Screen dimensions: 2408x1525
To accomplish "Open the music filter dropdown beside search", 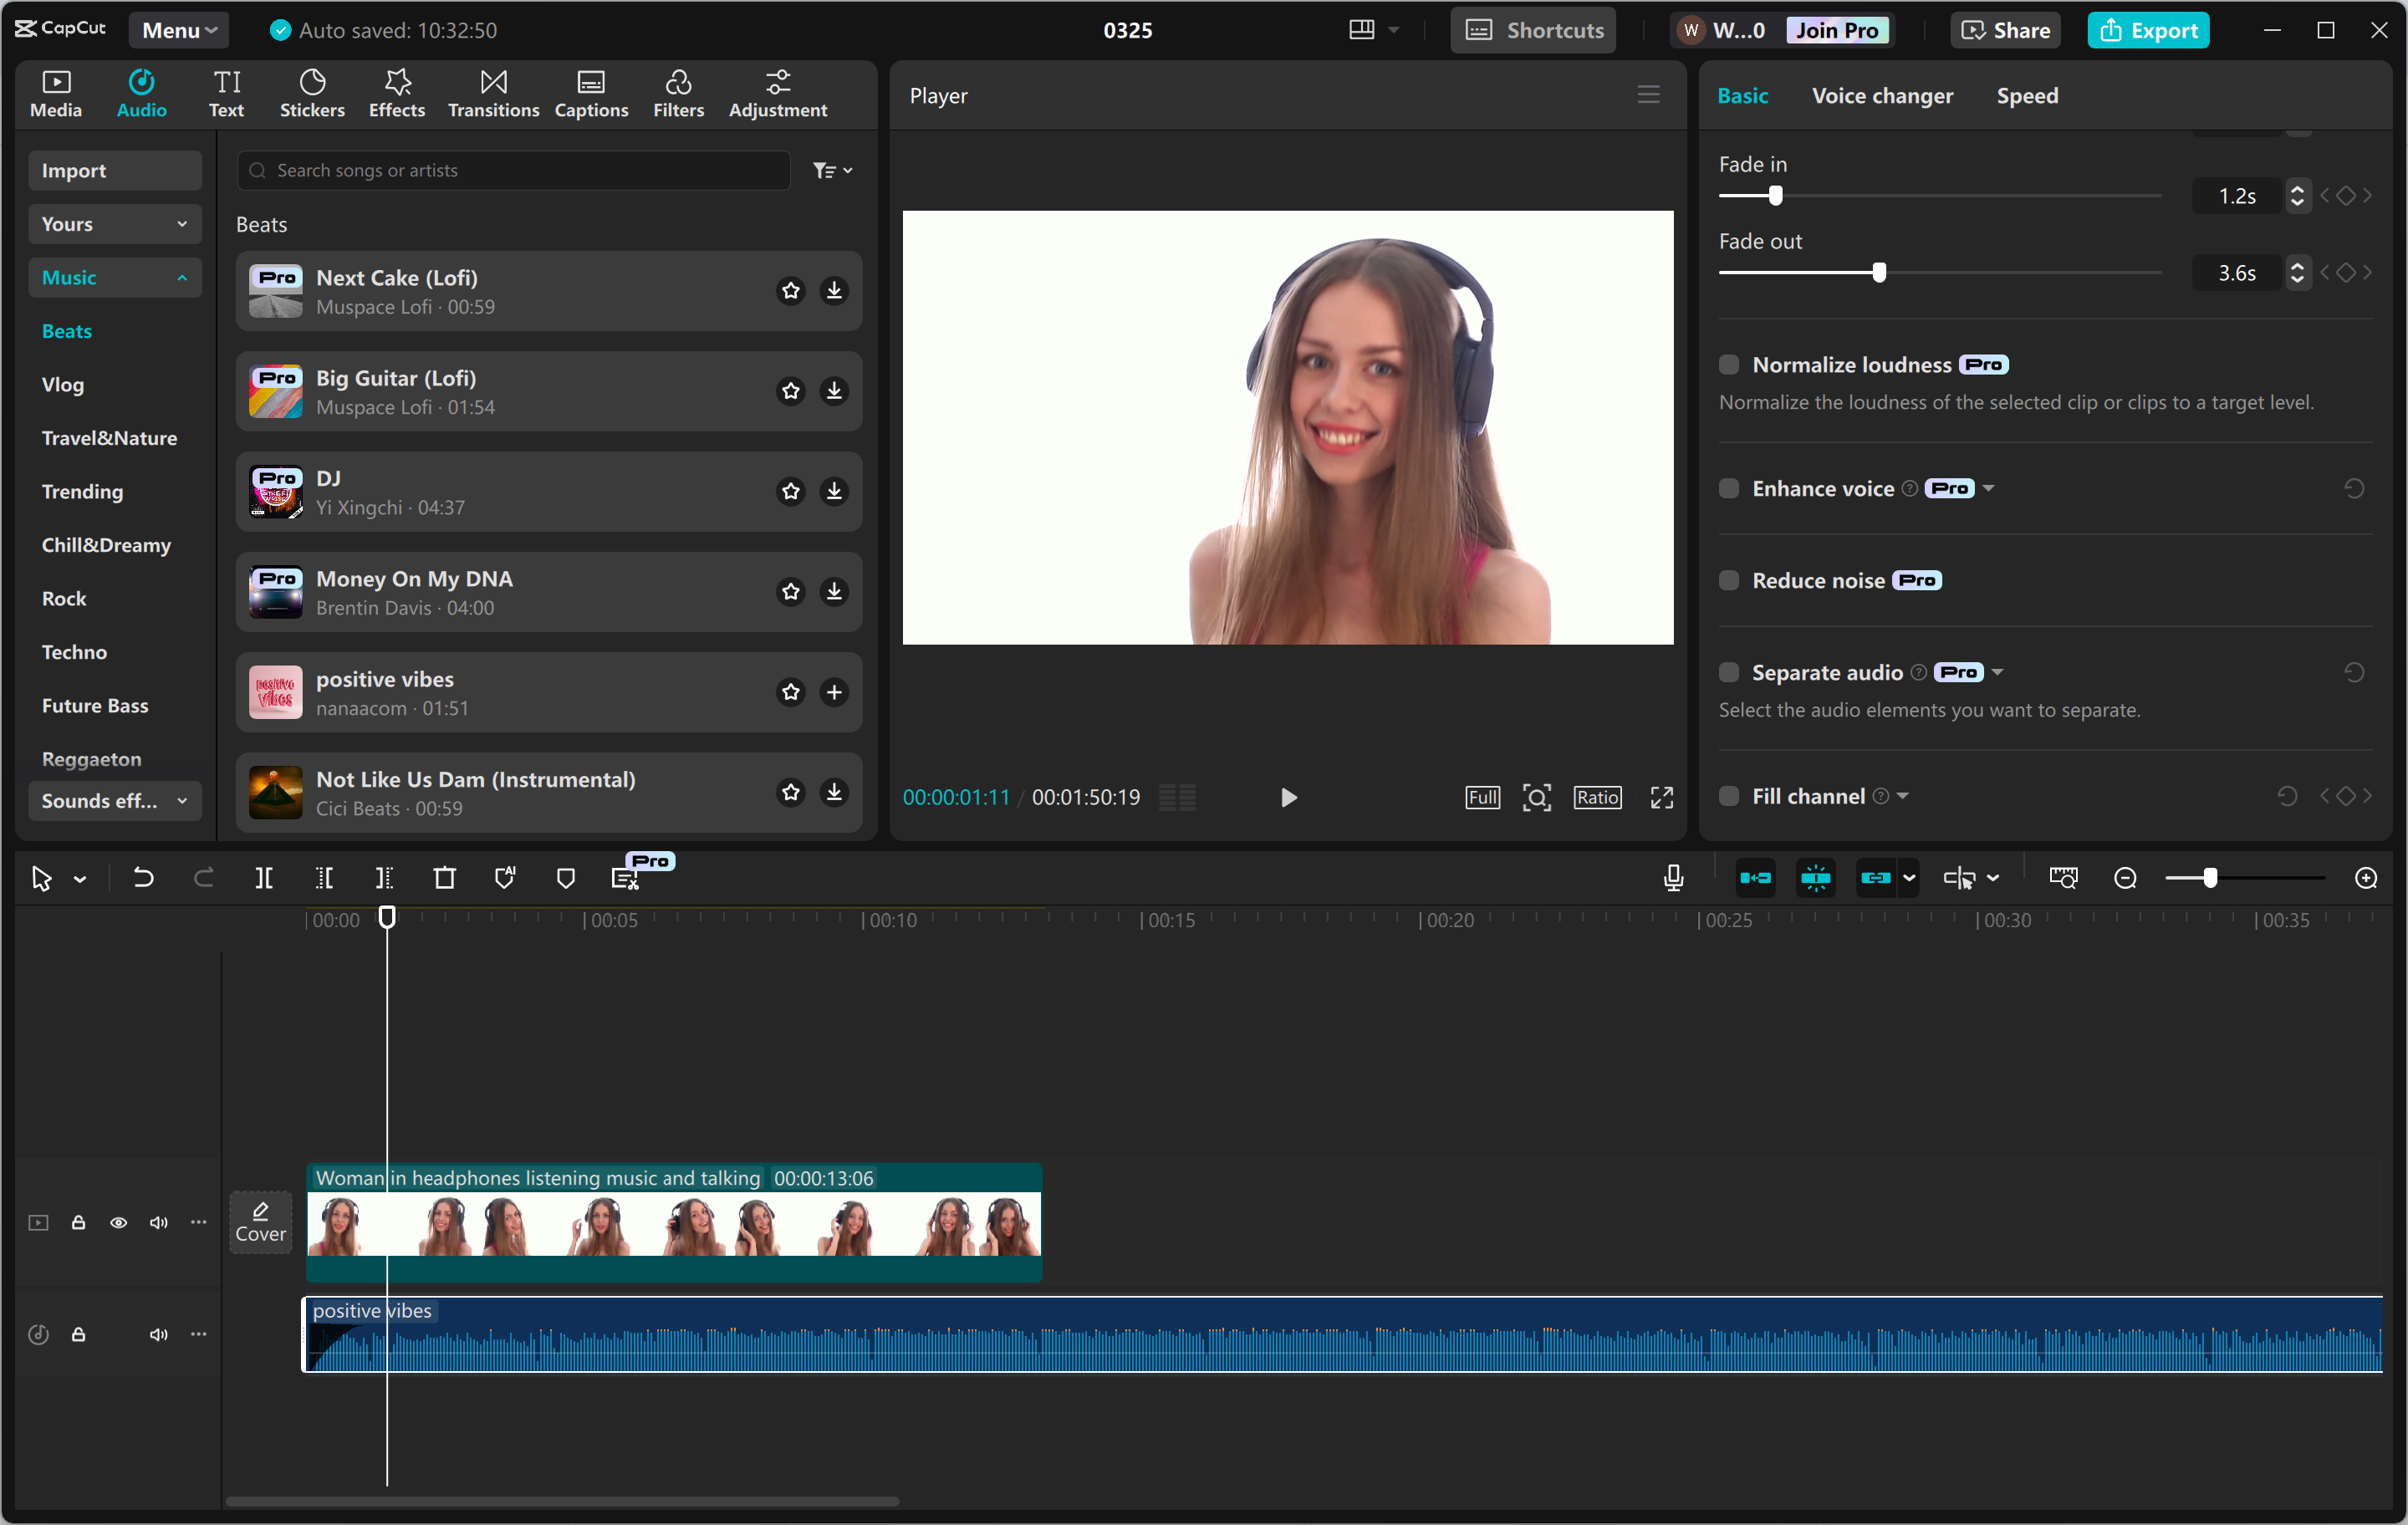I will [831, 171].
